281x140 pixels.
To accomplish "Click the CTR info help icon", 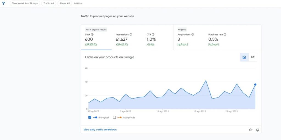I will tap(153, 35).
